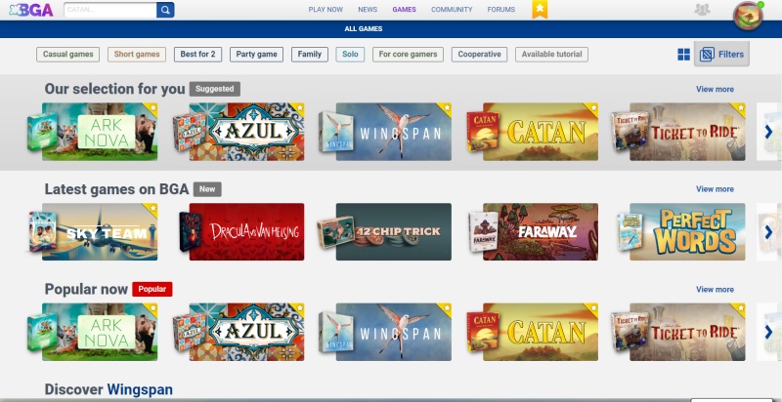Viewport: 782px width, 402px height.
Task: Click the Perfect Words box icon
Action: click(x=630, y=231)
